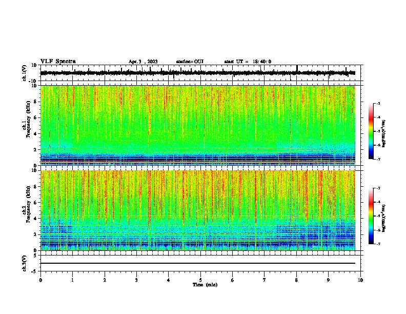Click the large spike near minute 8 in ch.1 waveform
Viewport: 406px width, 314px height.
pos(297,68)
